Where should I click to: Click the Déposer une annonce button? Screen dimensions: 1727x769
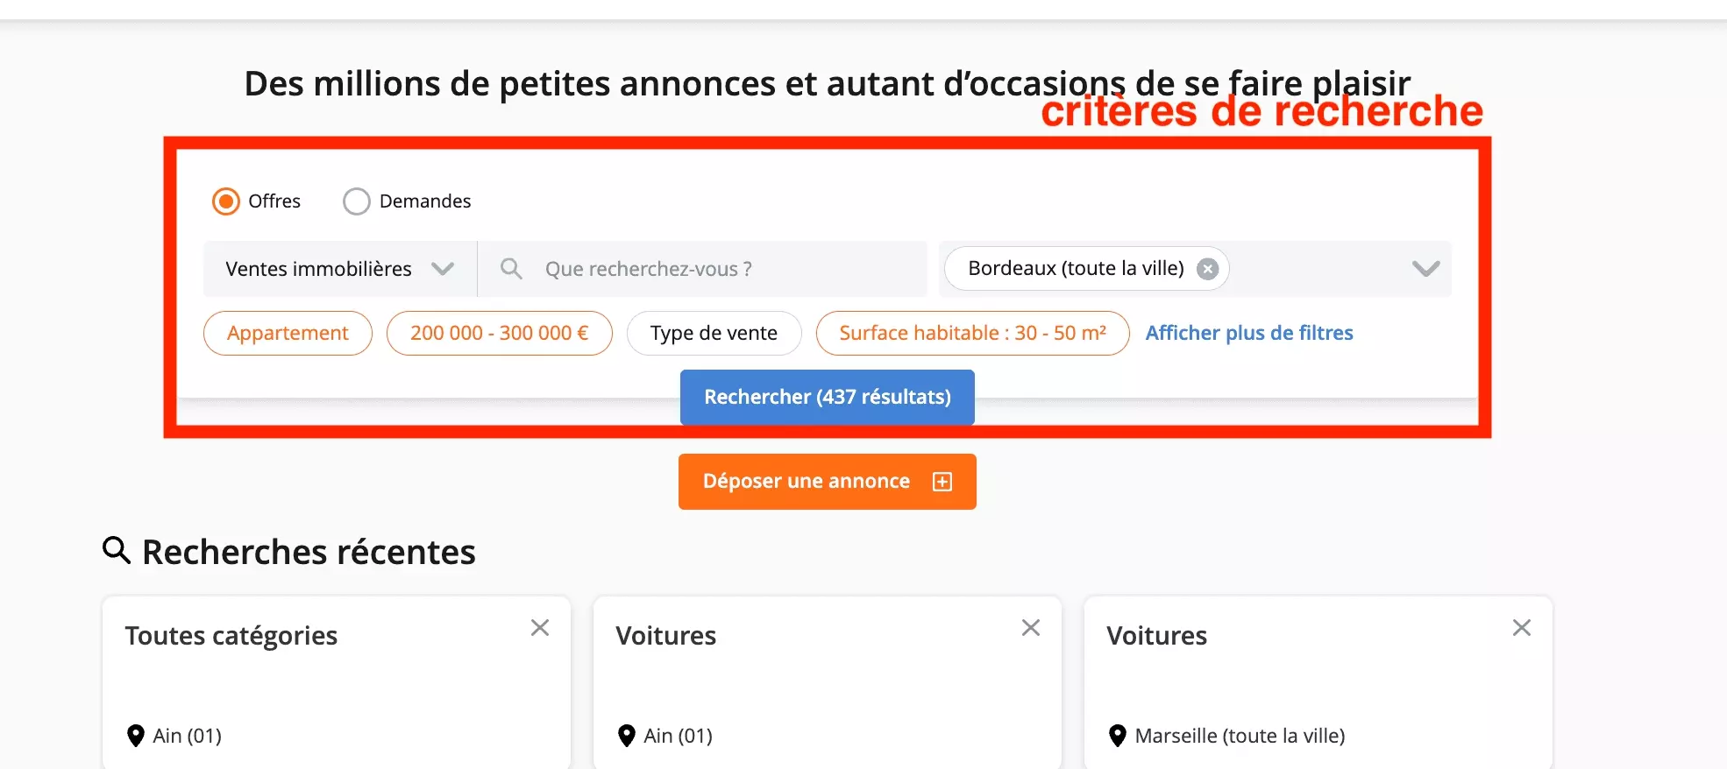[826, 481]
